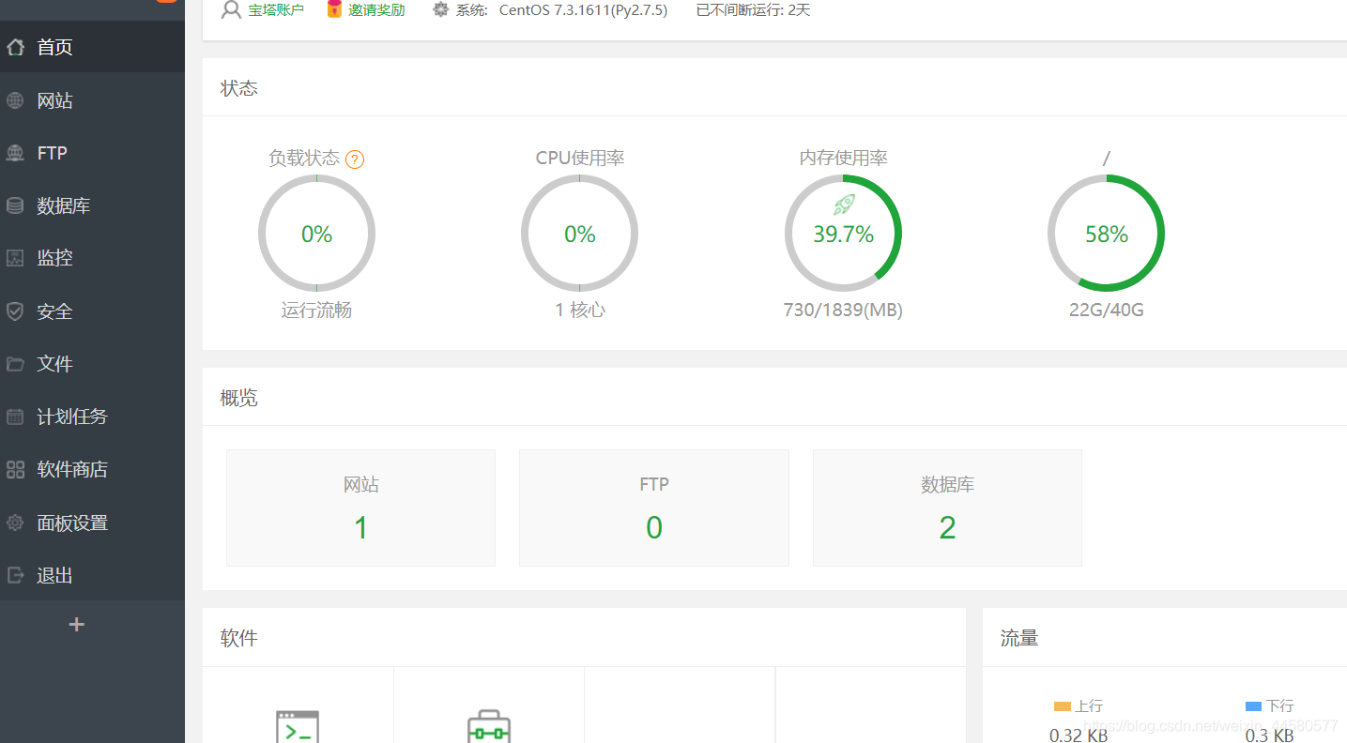Click the 运行流畅 status text

click(x=316, y=310)
